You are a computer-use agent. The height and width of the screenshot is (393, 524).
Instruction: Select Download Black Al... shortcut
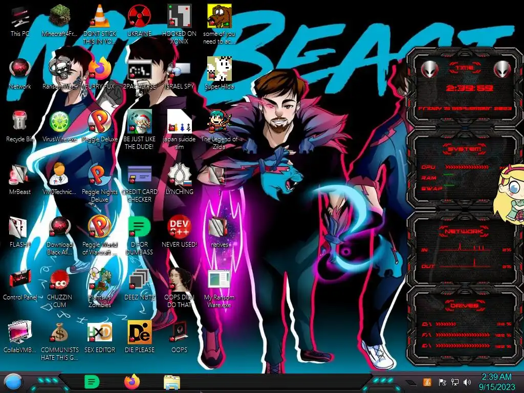[x=59, y=227]
